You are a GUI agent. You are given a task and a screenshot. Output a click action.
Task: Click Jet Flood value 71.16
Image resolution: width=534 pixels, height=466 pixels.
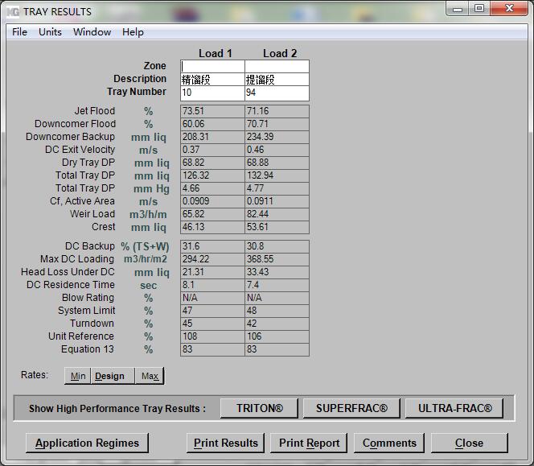pos(277,111)
